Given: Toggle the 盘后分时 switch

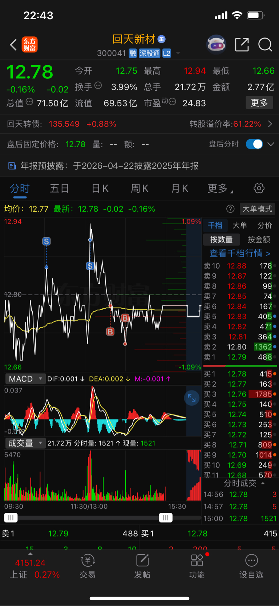Looking at the screenshot, I should click(254, 144).
